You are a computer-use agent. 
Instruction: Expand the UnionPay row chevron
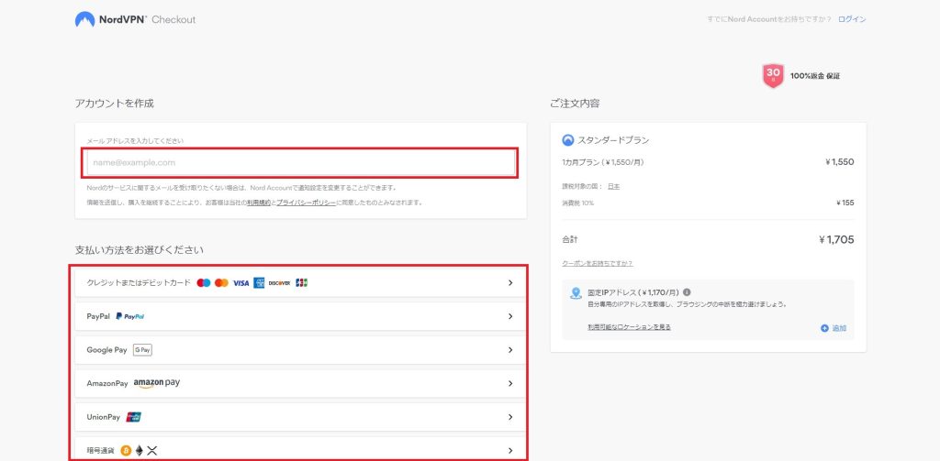[x=510, y=417]
